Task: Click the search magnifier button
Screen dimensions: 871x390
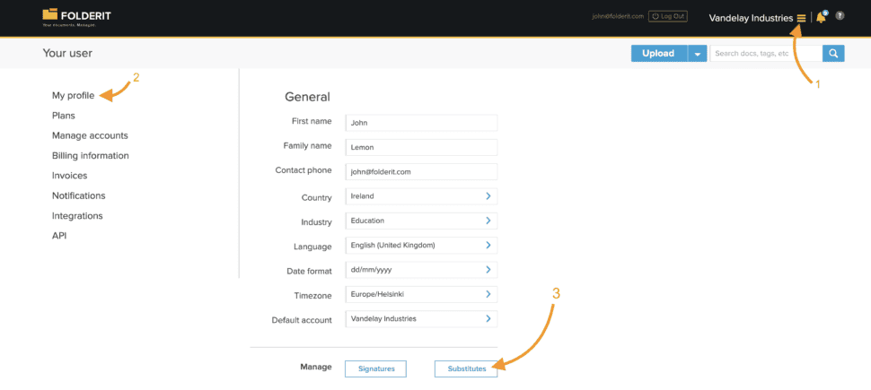Action: click(x=833, y=53)
